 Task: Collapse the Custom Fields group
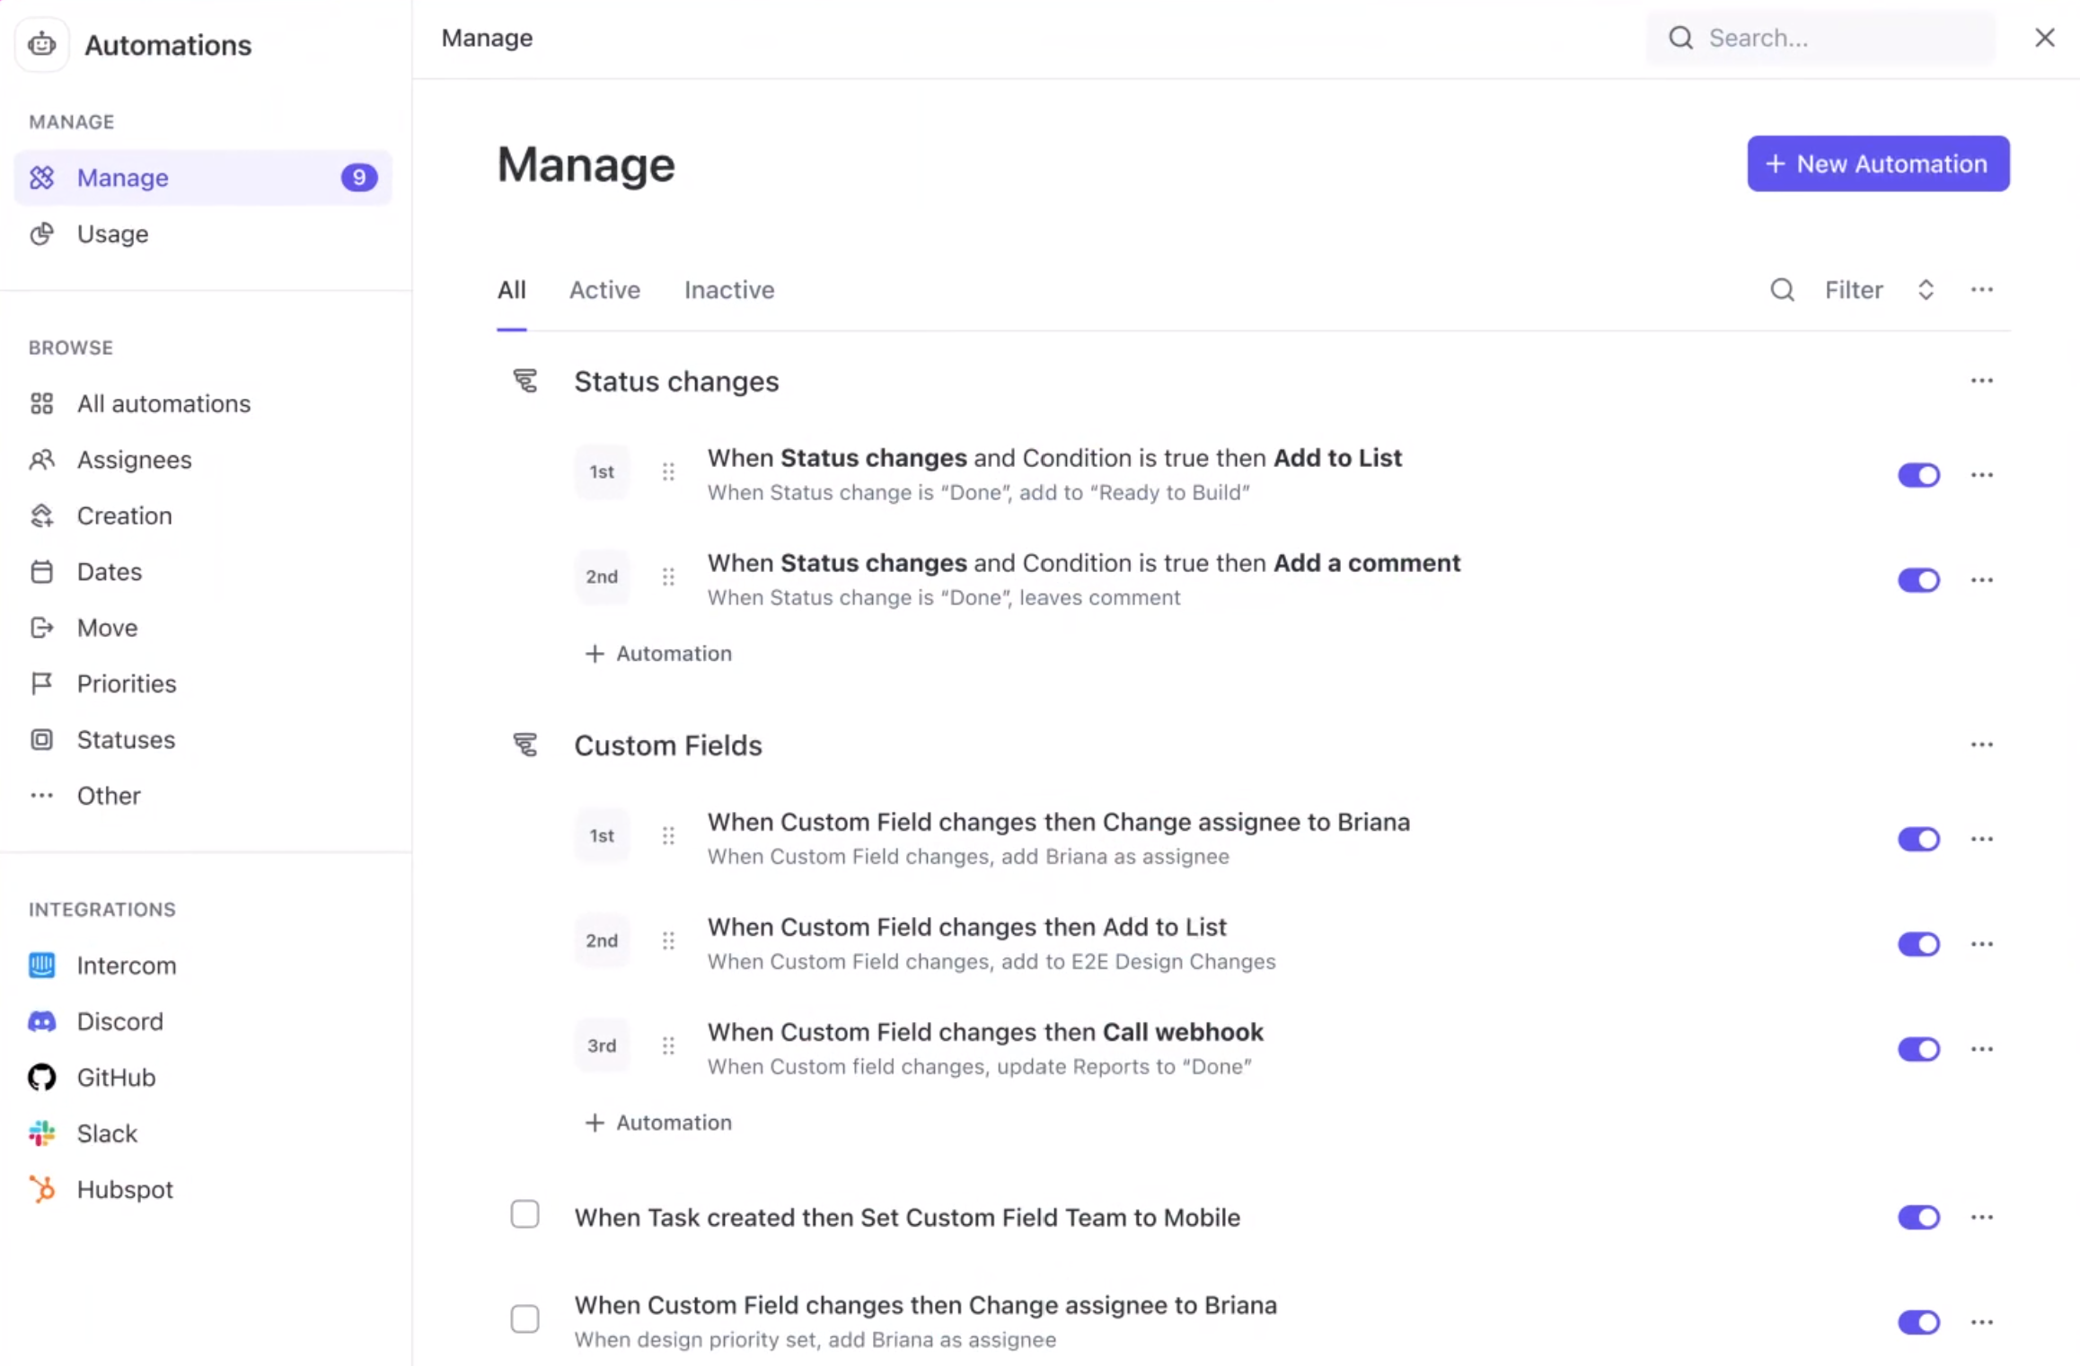tap(525, 745)
